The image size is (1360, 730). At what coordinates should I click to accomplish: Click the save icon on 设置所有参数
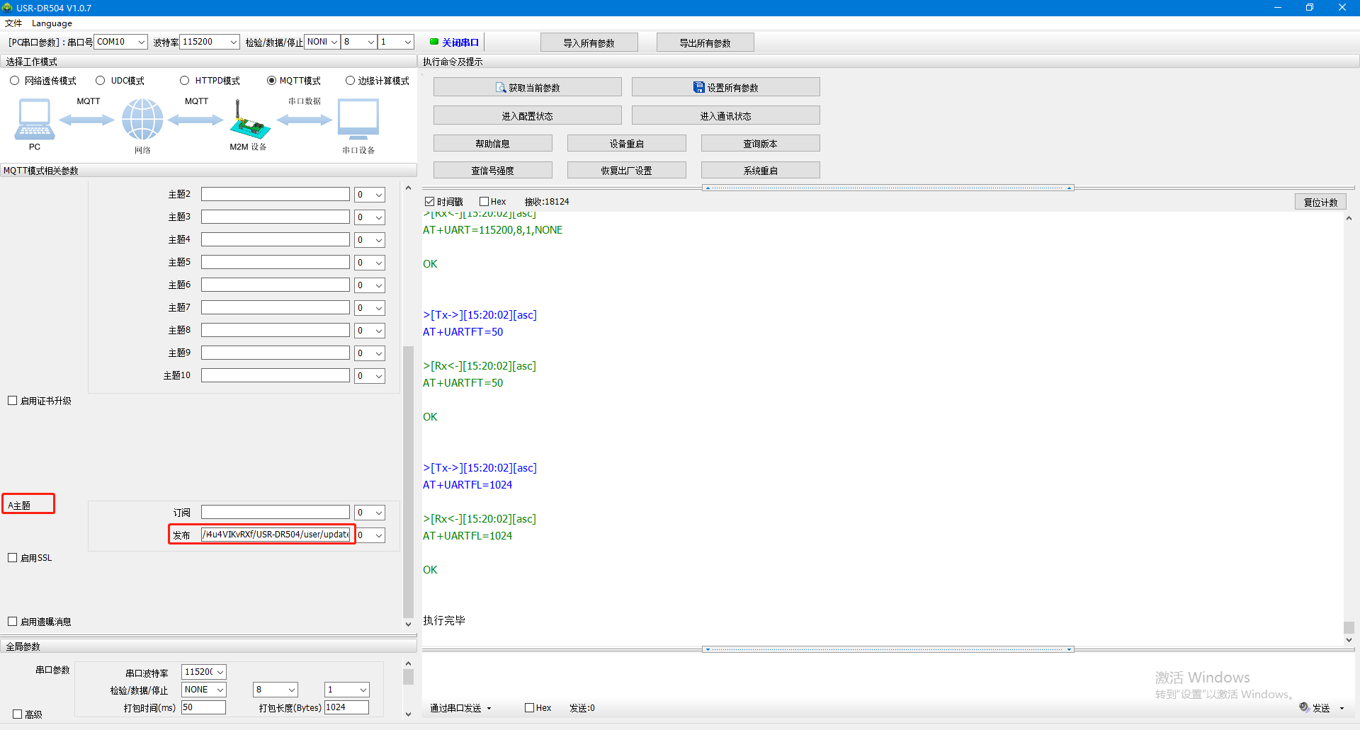pyautogui.click(x=698, y=87)
